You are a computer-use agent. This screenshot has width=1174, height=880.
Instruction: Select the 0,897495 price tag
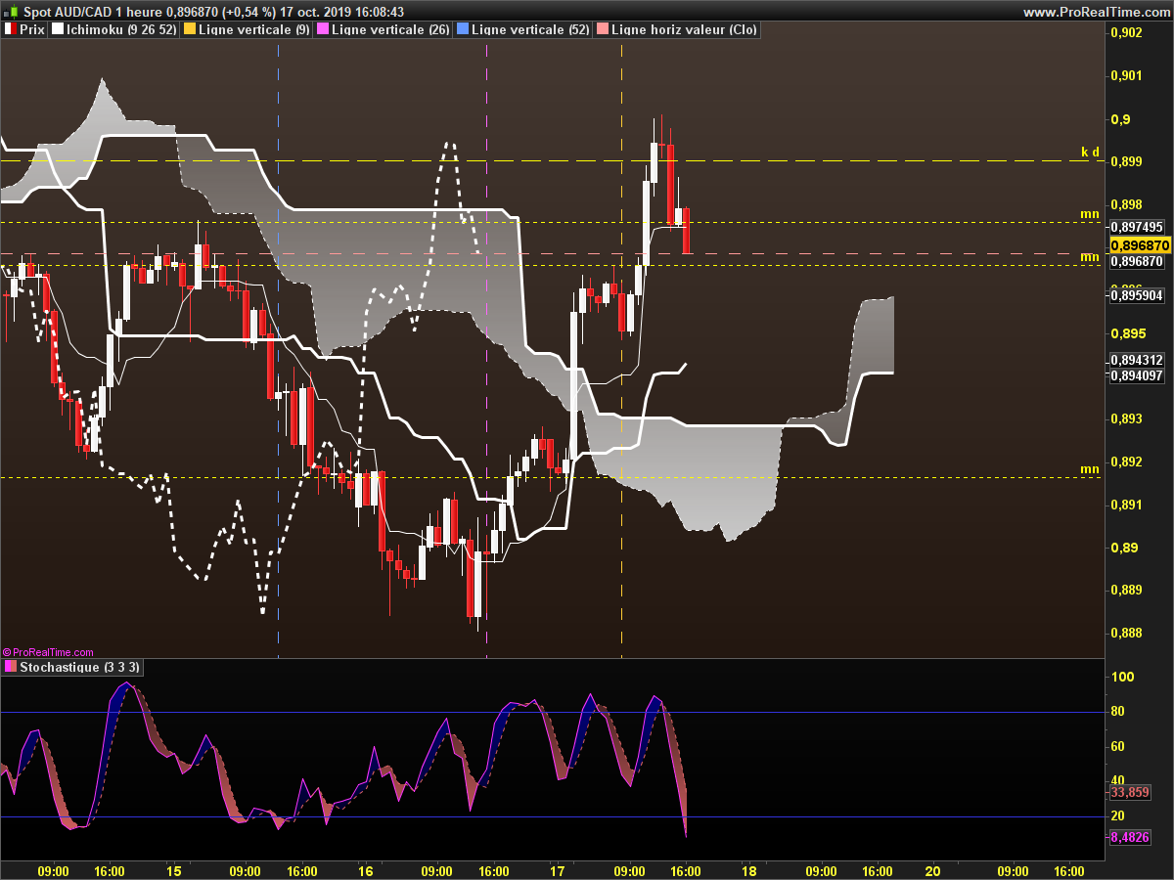[1138, 227]
